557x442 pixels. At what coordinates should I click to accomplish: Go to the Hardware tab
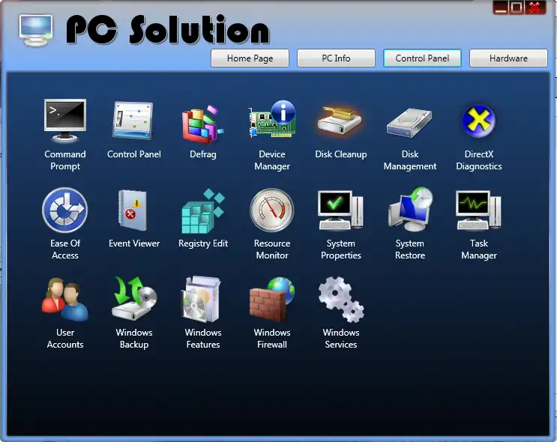point(509,58)
